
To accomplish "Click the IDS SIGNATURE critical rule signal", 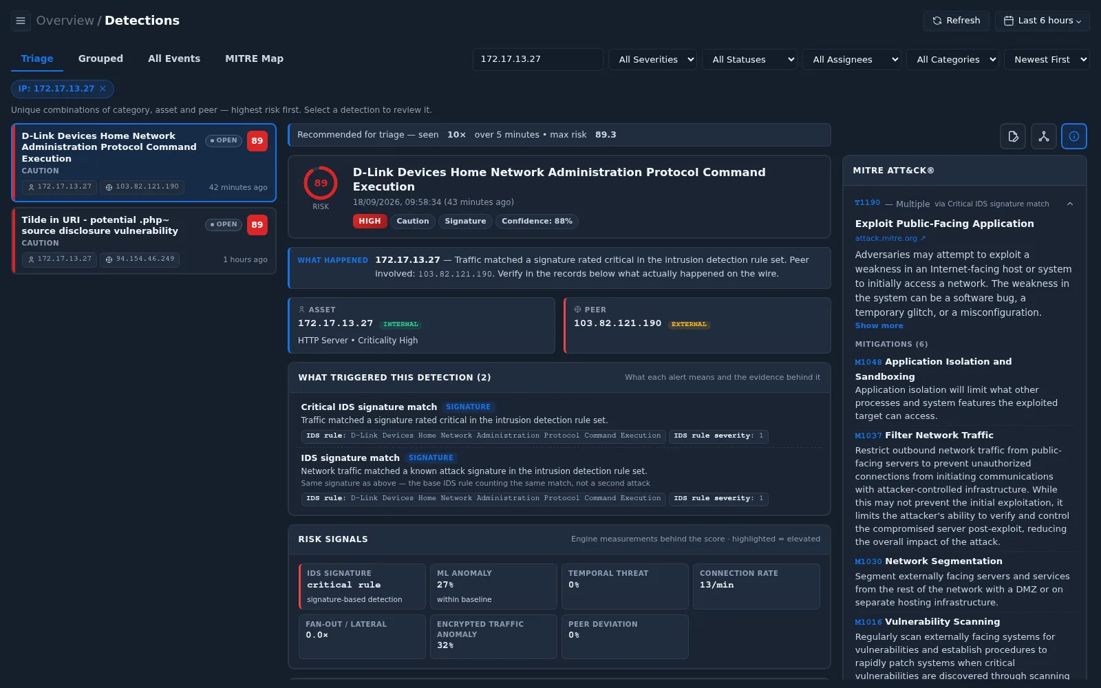I will (363, 587).
